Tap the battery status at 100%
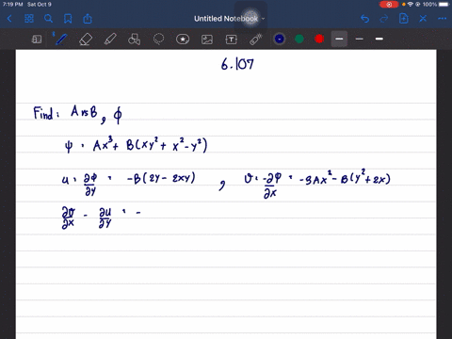 [x=436, y=5]
